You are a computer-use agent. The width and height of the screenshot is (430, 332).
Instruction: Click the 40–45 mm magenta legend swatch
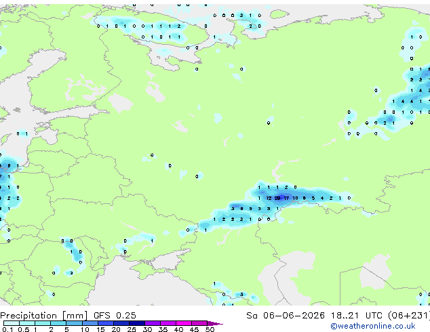[184, 323]
